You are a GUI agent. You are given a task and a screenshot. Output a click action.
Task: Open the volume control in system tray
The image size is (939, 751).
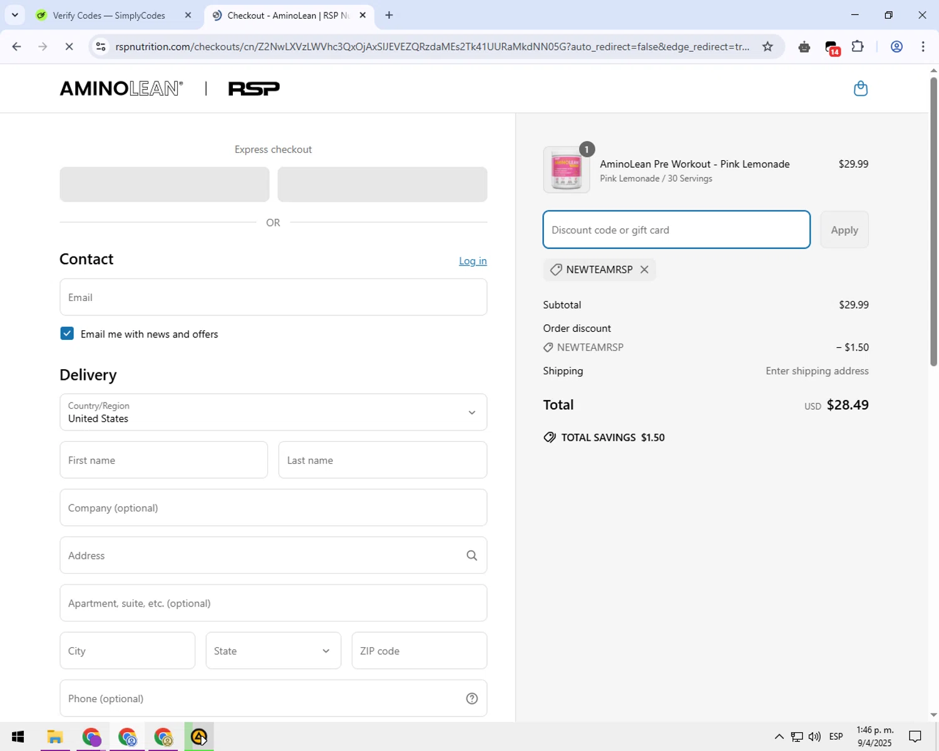[x=814, y=737]
